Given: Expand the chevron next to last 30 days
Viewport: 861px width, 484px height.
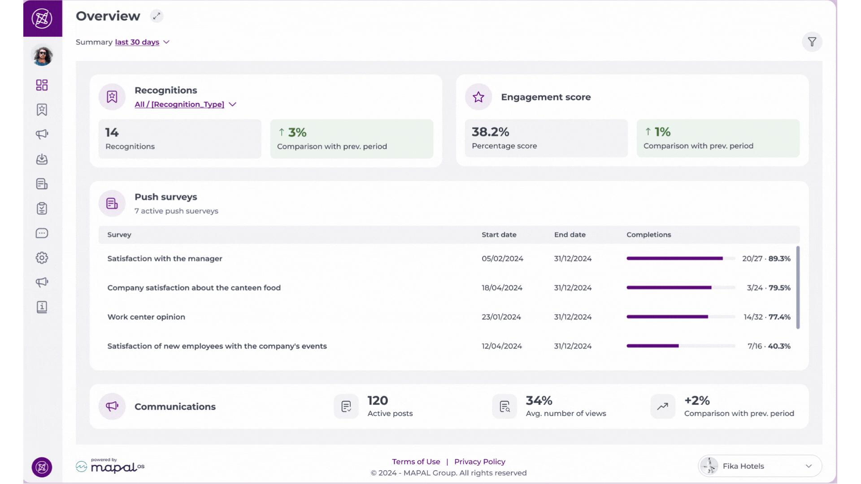Looking at the screenshot, I should click(166, 42).
